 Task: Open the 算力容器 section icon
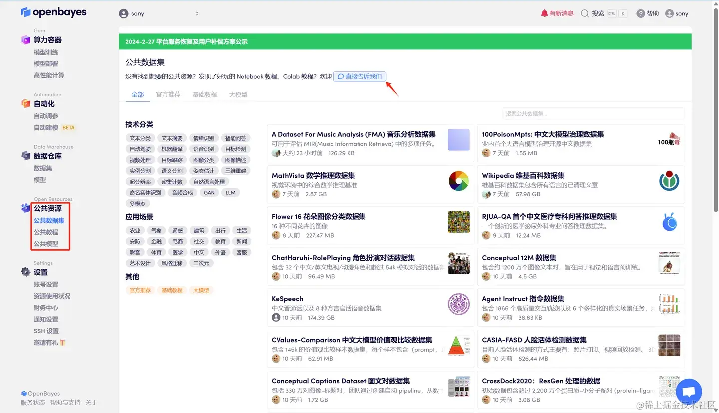(26, 40)
